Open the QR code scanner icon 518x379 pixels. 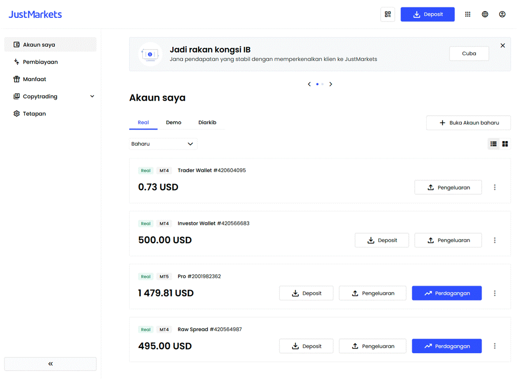point(388,14)
